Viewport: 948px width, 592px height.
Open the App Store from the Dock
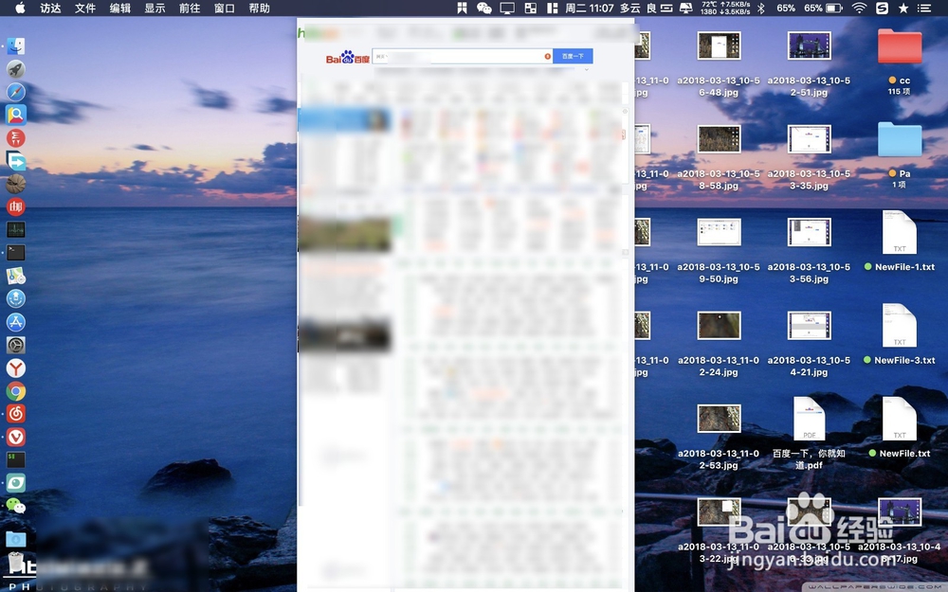pyautogui.click(x=16, y=323)
